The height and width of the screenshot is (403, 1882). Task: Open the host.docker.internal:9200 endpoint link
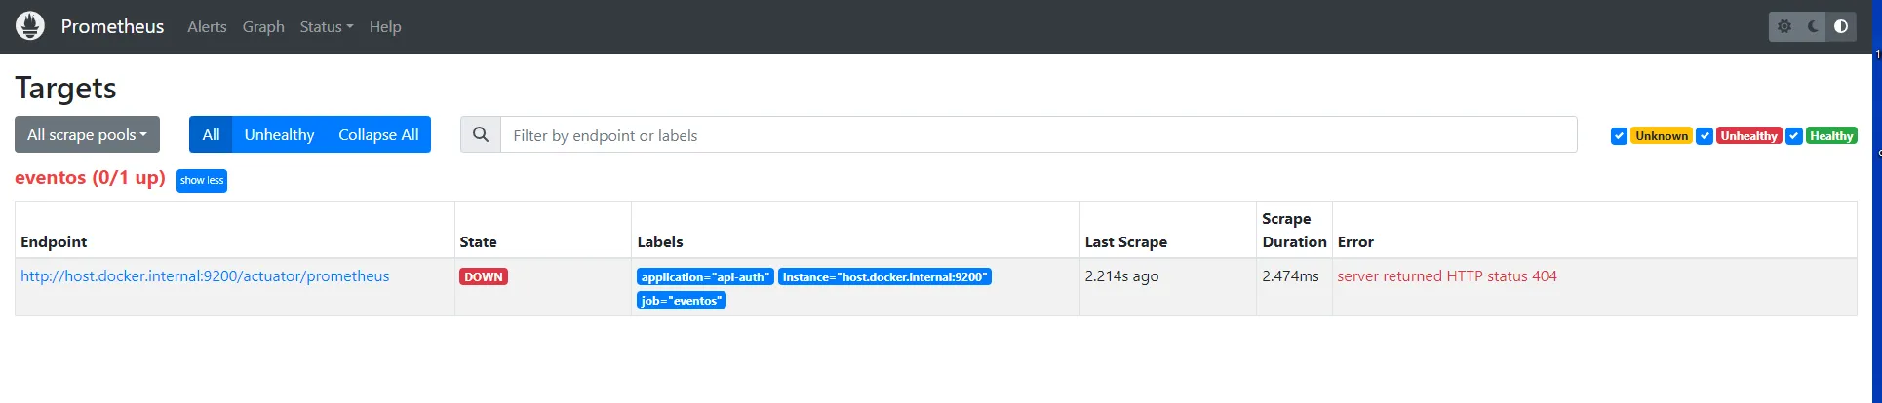click(x=205, y=276)
